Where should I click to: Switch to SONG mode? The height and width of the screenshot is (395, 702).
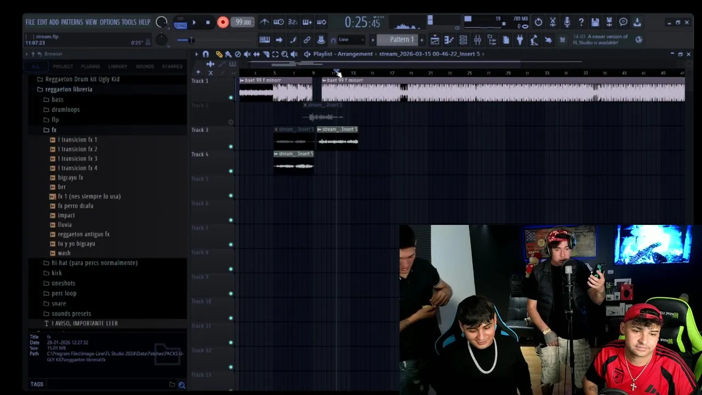point(180,25)
